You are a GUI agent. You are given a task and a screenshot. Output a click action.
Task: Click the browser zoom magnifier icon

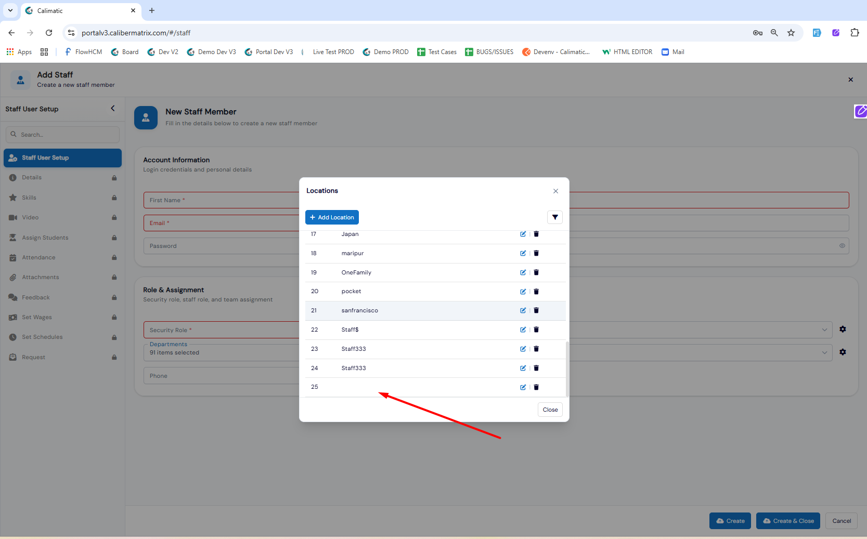pos(774,33)
